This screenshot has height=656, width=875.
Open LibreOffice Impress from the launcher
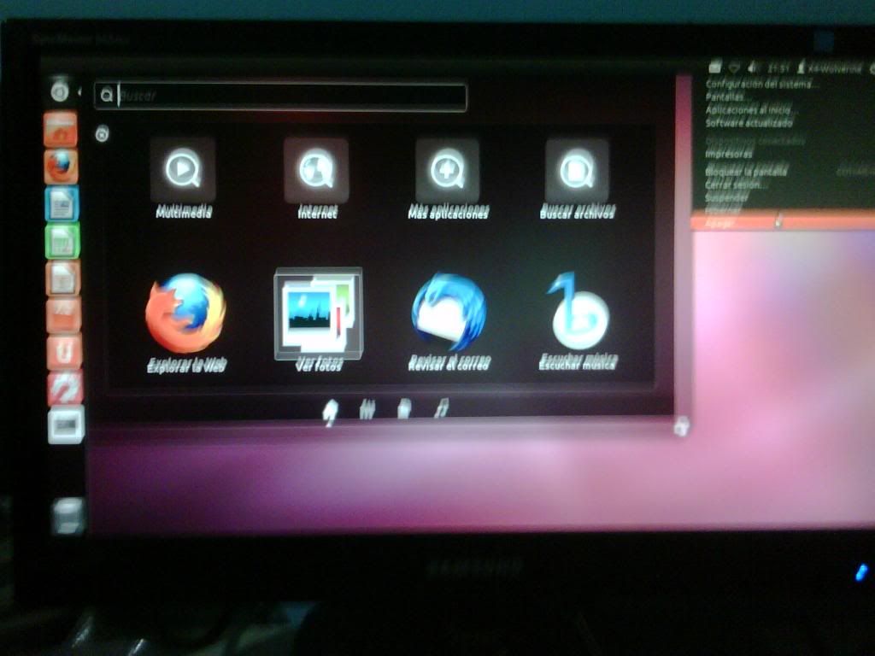[x=63, y=278]
